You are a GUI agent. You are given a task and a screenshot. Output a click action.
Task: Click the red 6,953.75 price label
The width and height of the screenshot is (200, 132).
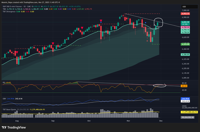pyautogui.click(x=186, y=14)
